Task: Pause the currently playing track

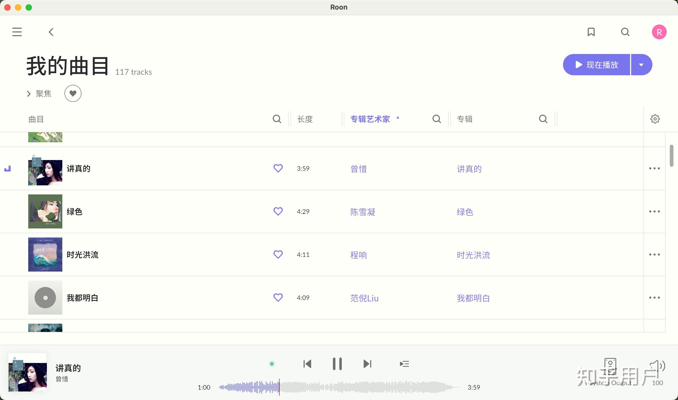Action: tap(337, 364)
